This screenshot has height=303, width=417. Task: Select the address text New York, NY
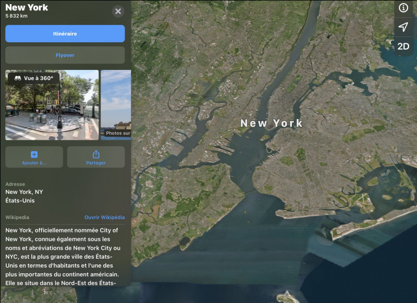pos(24,192)
